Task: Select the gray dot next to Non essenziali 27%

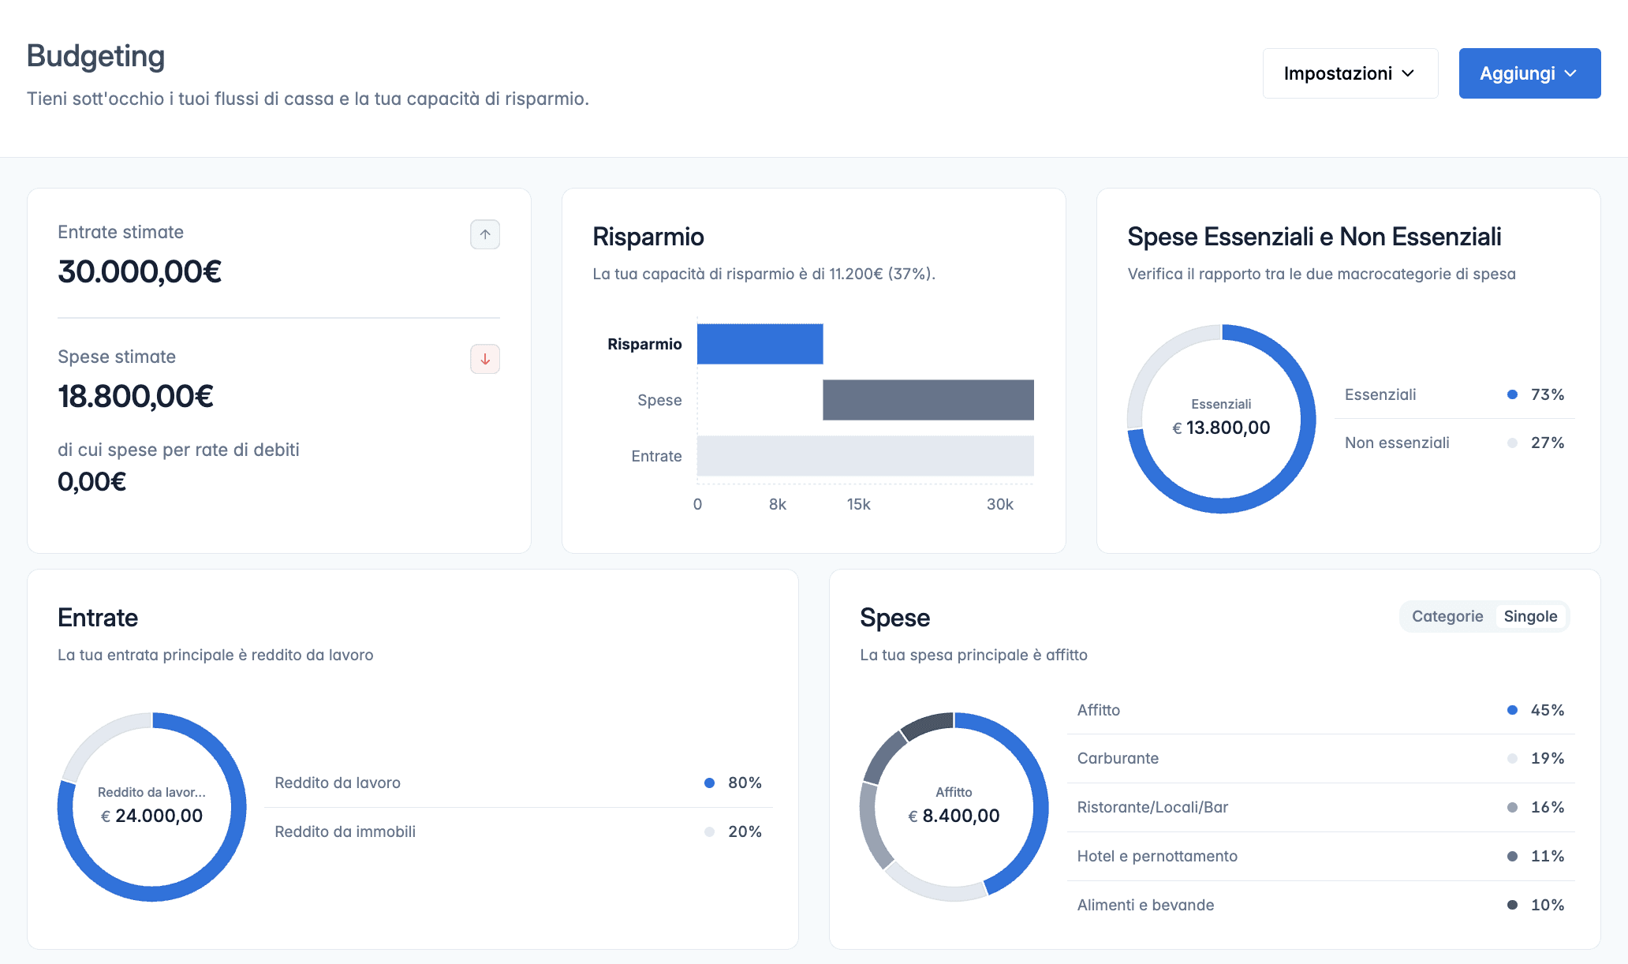Action: point(1512,443)
